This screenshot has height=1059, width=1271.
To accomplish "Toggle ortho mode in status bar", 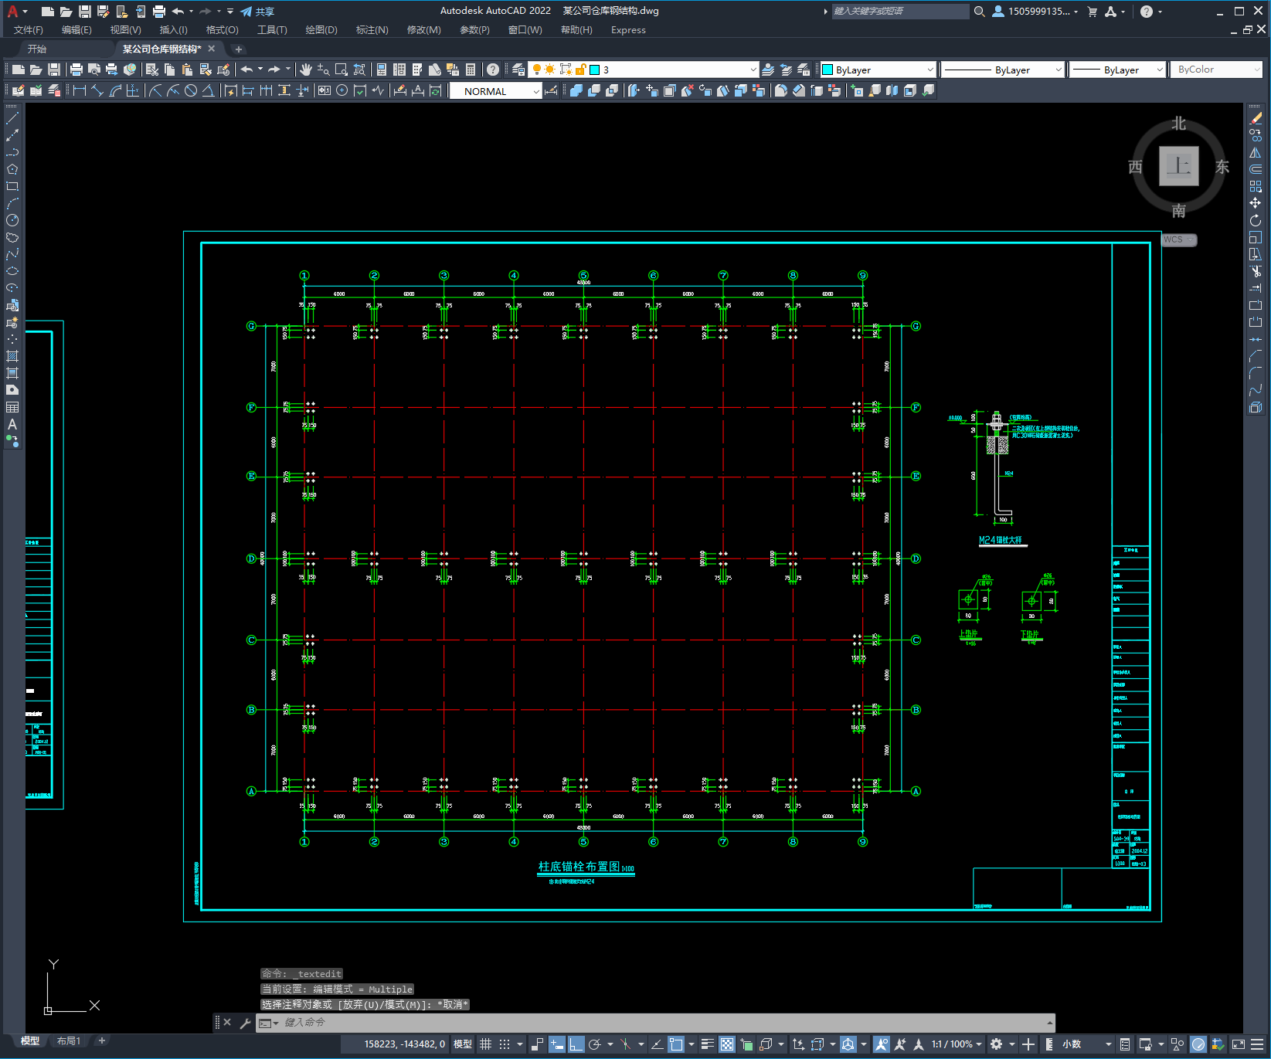I will tap(576, 1044).
